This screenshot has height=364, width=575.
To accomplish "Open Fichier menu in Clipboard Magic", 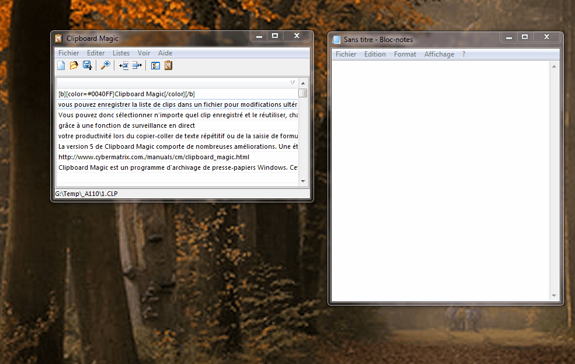I will click(x=68, y=53).
